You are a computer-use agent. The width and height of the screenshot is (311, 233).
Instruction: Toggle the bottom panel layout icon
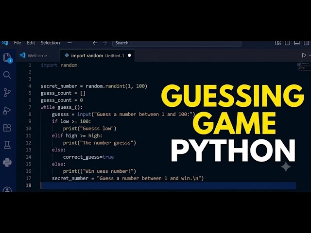pyautogui.click(x=297, y=43)
